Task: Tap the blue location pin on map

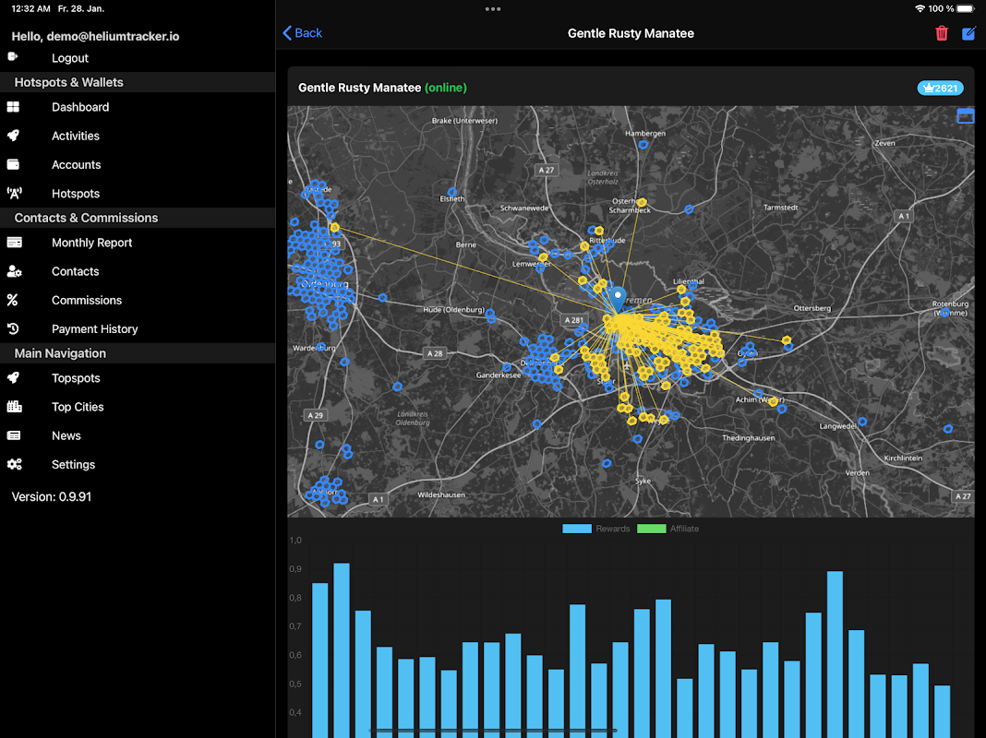Action: pos(619,299)
